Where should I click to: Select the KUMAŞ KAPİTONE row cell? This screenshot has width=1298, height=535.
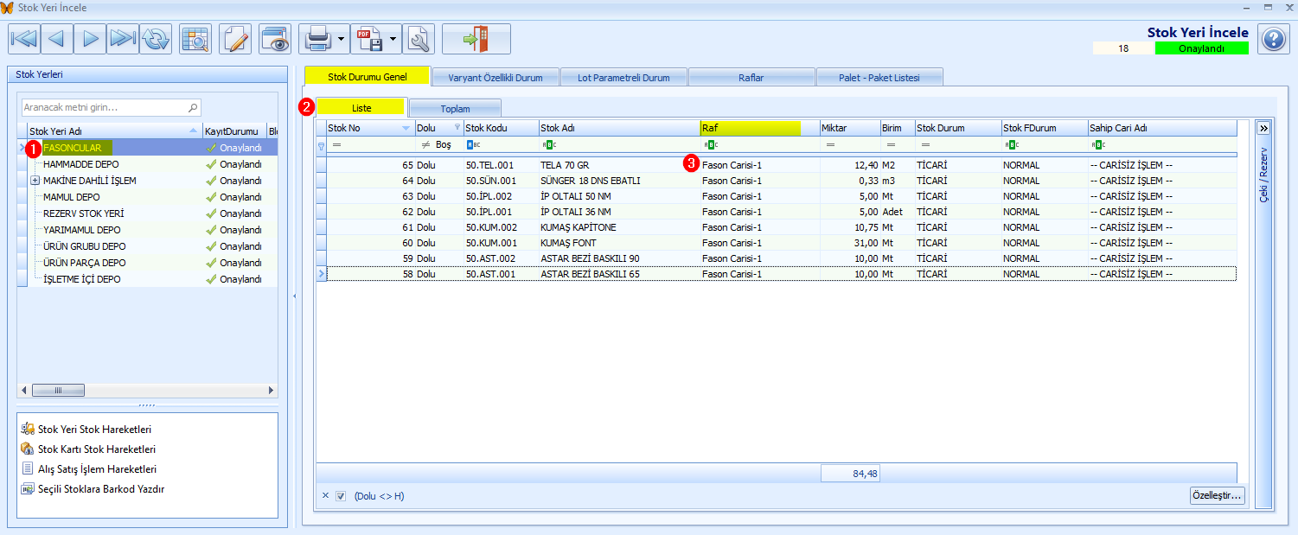pos(619,227)
